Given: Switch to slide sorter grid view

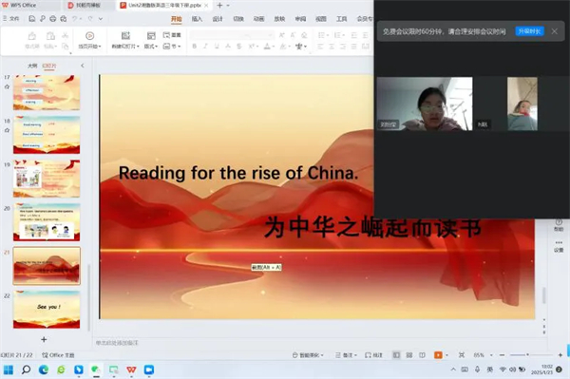Looking at the screenshot, I should [408, 355].
